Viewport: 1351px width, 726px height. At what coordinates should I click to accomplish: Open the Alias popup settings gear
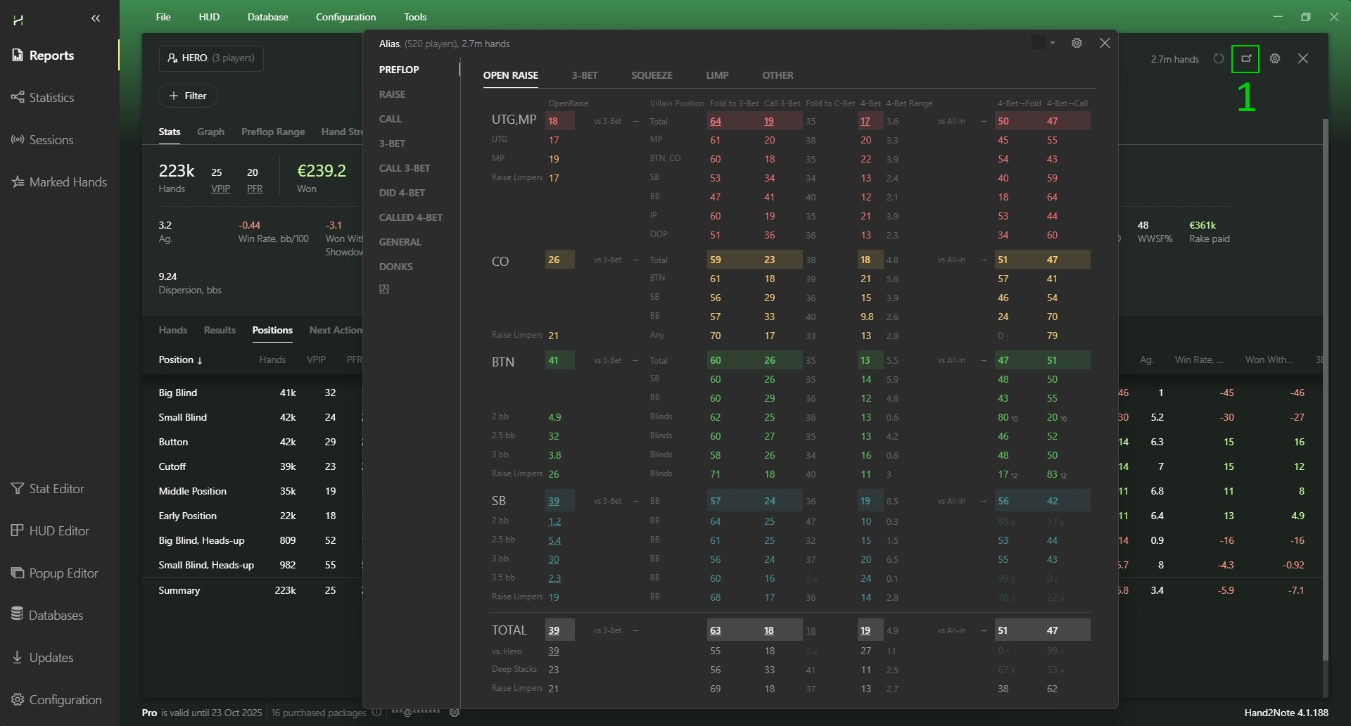[1077, 44]
